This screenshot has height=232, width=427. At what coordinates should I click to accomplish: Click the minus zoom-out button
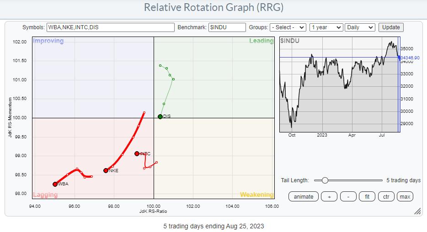348,196
